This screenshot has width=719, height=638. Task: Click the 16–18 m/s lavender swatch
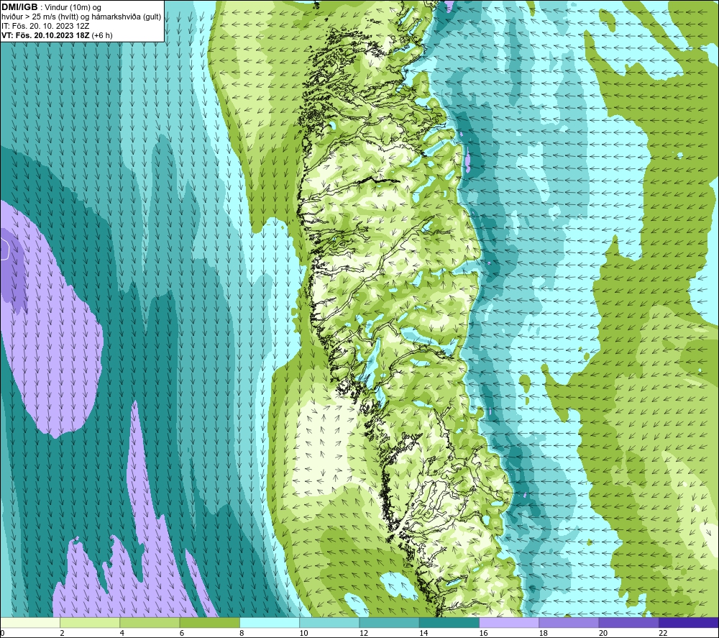click(509, 622)
